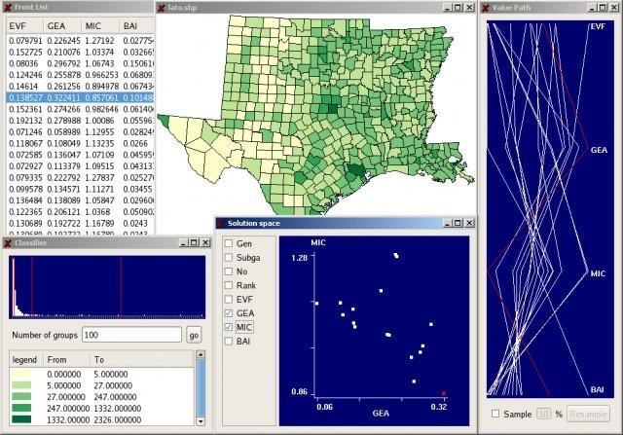Click the X icon of Front List window

[x=8, y=7]
